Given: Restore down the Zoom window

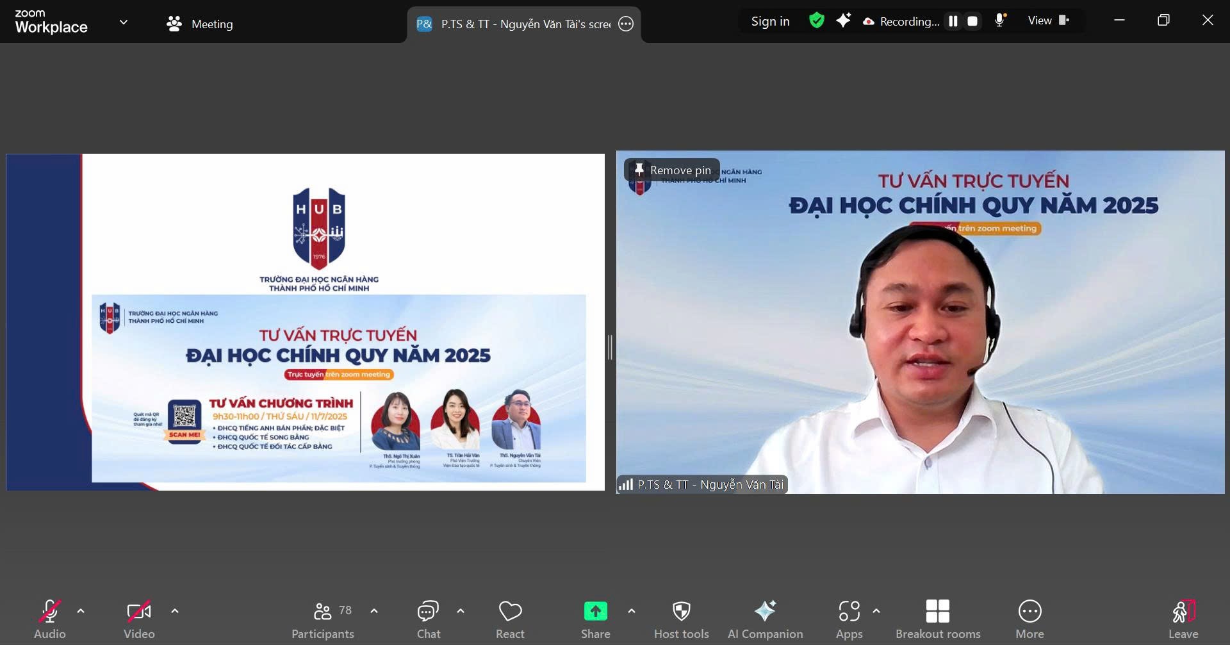Looking at the screenshot, I should pos(1163,20).
